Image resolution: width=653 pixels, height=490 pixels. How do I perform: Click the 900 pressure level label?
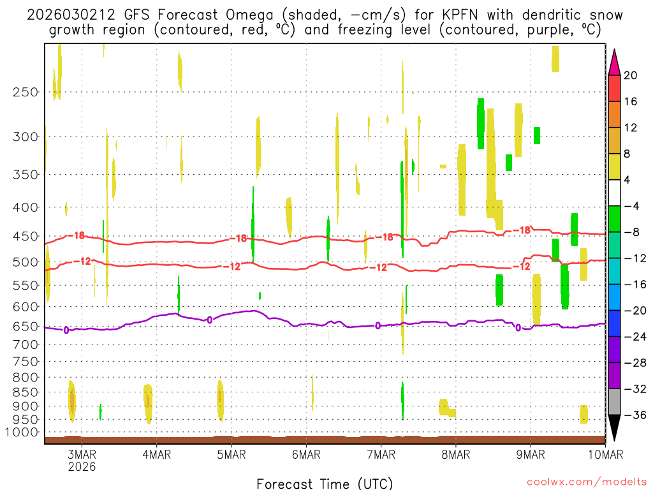pyautogui.click(x=26, y=406)
